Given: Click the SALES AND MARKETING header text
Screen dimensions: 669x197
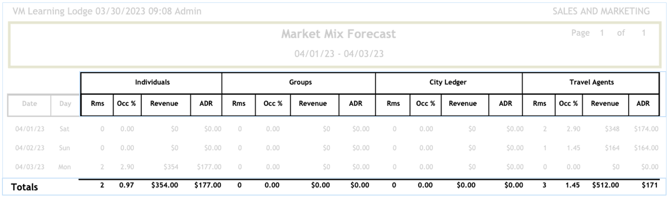Looking at the screenshot, I should coord(601,11).
